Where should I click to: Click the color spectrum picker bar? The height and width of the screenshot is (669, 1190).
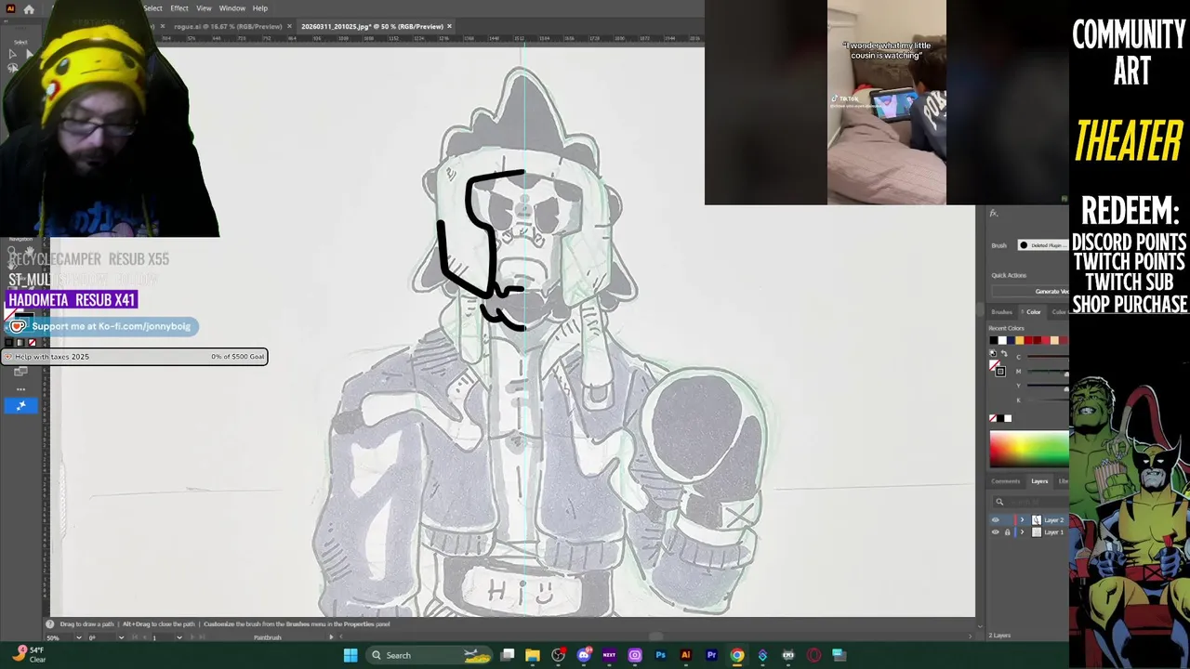(x=1029, y=448)
